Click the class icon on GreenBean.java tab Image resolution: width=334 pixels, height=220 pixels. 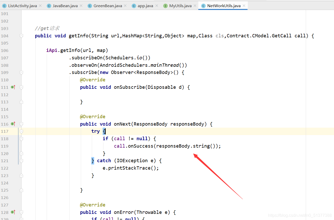(x=90, y=6)
